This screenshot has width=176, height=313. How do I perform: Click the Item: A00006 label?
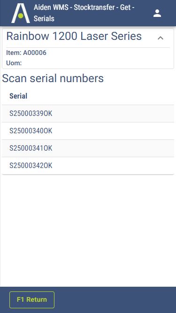pyautogui.click(x=26, y=53)
